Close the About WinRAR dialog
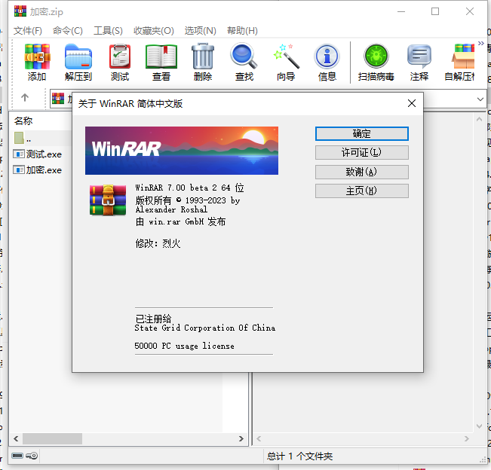Image resolution: width=491 pixels, height=470 pixels. [412, 103]
